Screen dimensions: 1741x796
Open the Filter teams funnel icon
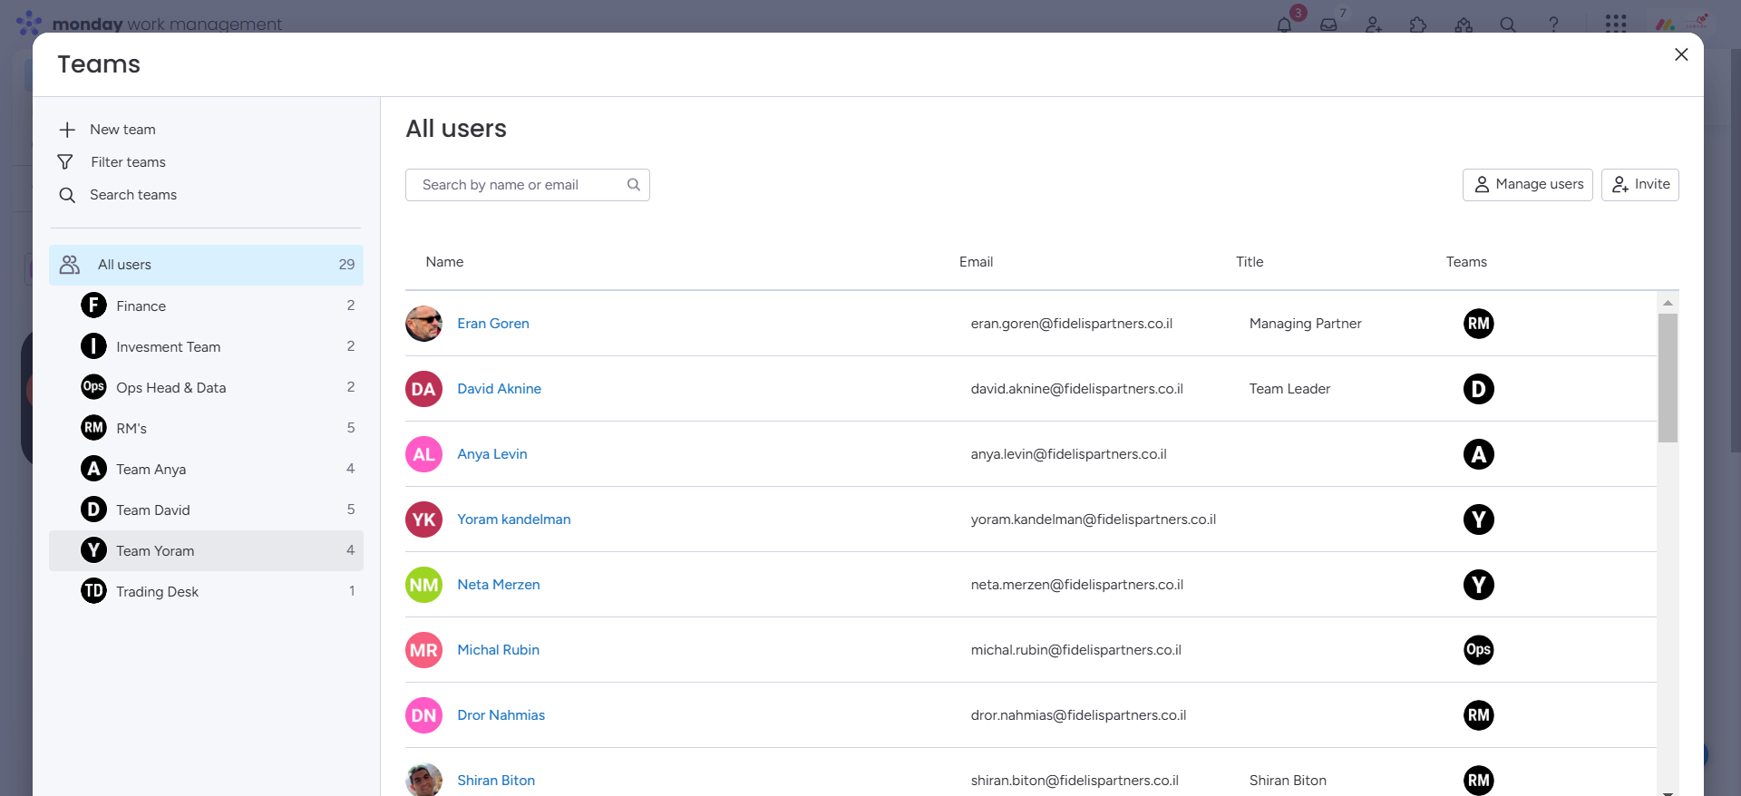coord(65,162)
